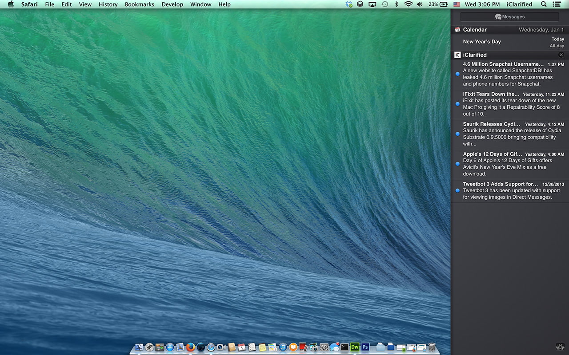Open the Wi-Fi status menu
This screenshot has width=569, height=355.
coord(408,4)
